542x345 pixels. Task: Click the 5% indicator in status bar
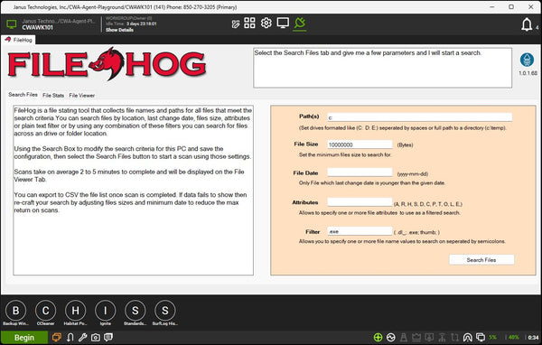[493, 337]
